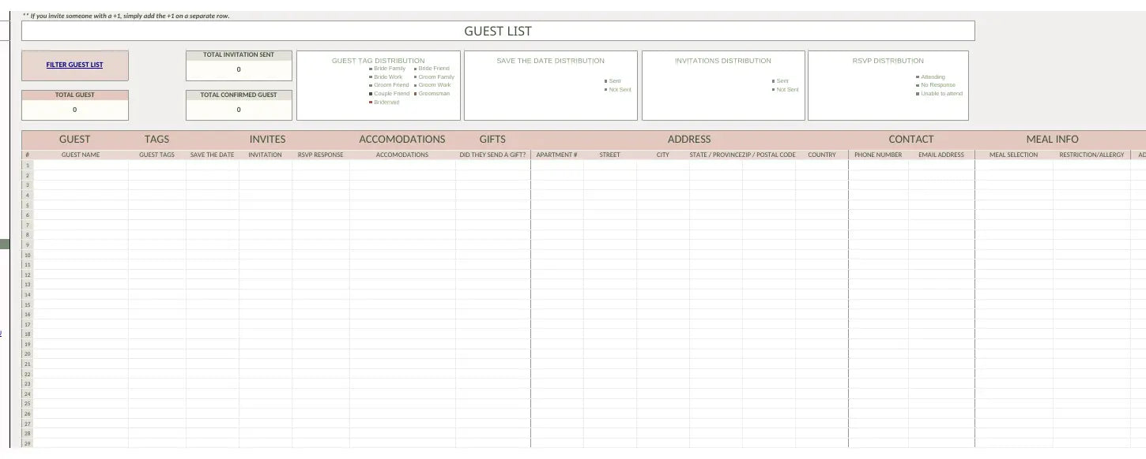Viewport: 1146px width, 459px height.
Task: Select the TOTAL CONFIRMED GUEST label
Action: pos(239,95)
